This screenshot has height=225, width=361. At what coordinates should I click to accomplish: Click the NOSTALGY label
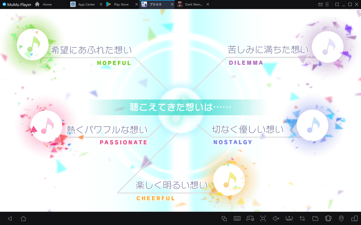pyautogui.click(x=233, y=142)
